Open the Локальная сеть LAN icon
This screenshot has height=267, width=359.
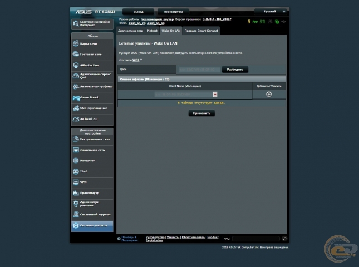tap(76, 150)
